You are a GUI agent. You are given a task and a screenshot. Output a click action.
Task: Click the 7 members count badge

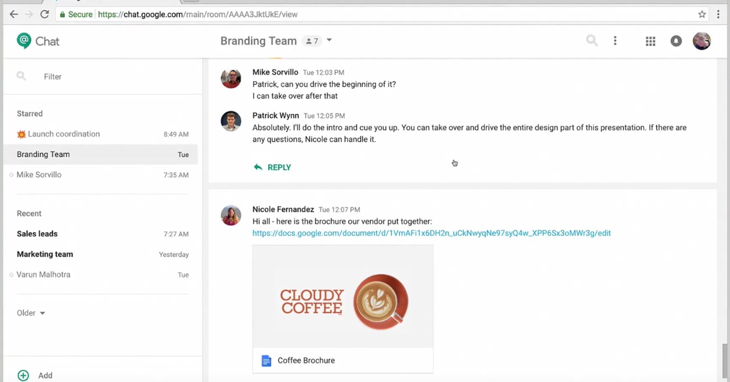(312, 41)
